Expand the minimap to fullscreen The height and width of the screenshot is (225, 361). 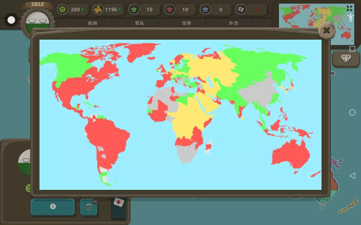pyautogui.click(x=349, y=8)
